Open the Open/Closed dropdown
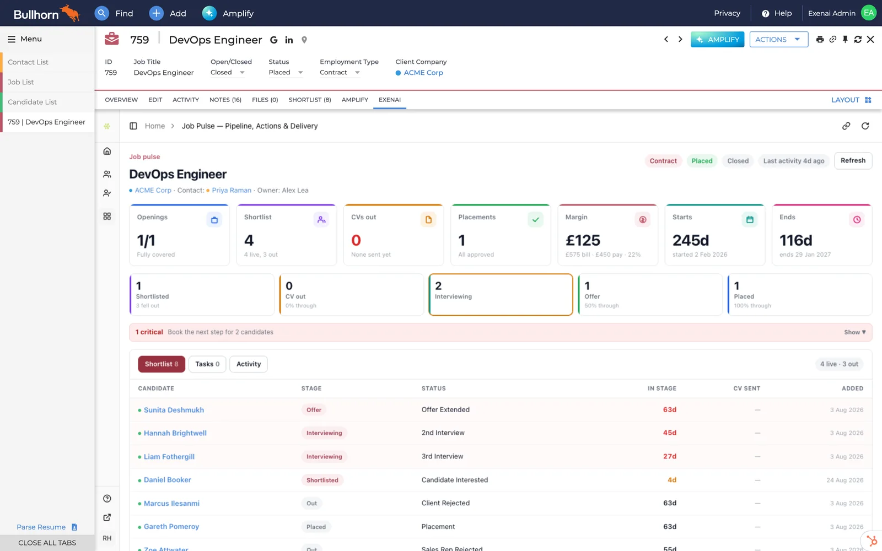The image size is (882, 551). pos(228,73)
